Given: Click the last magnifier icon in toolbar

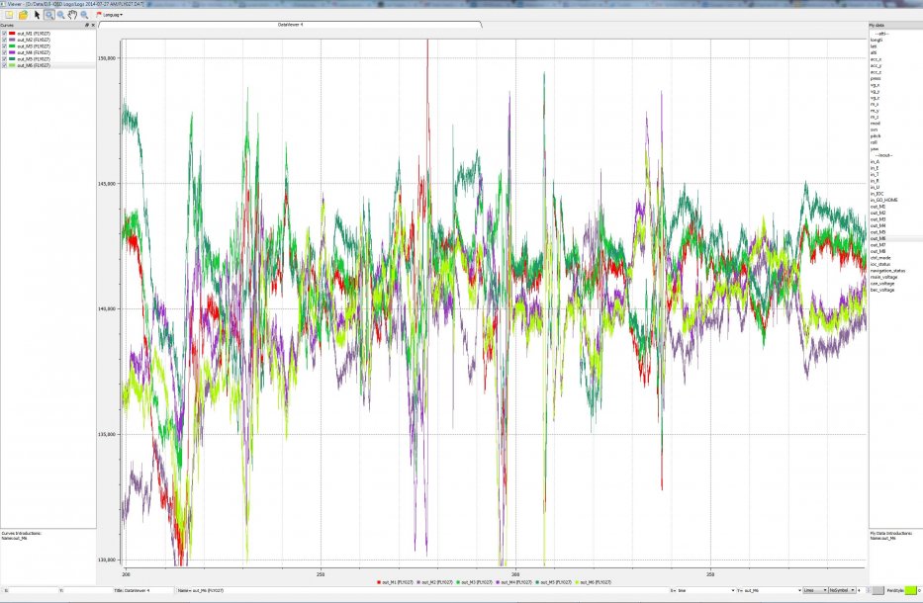Looking at the screenshot, I should (85, 15).
